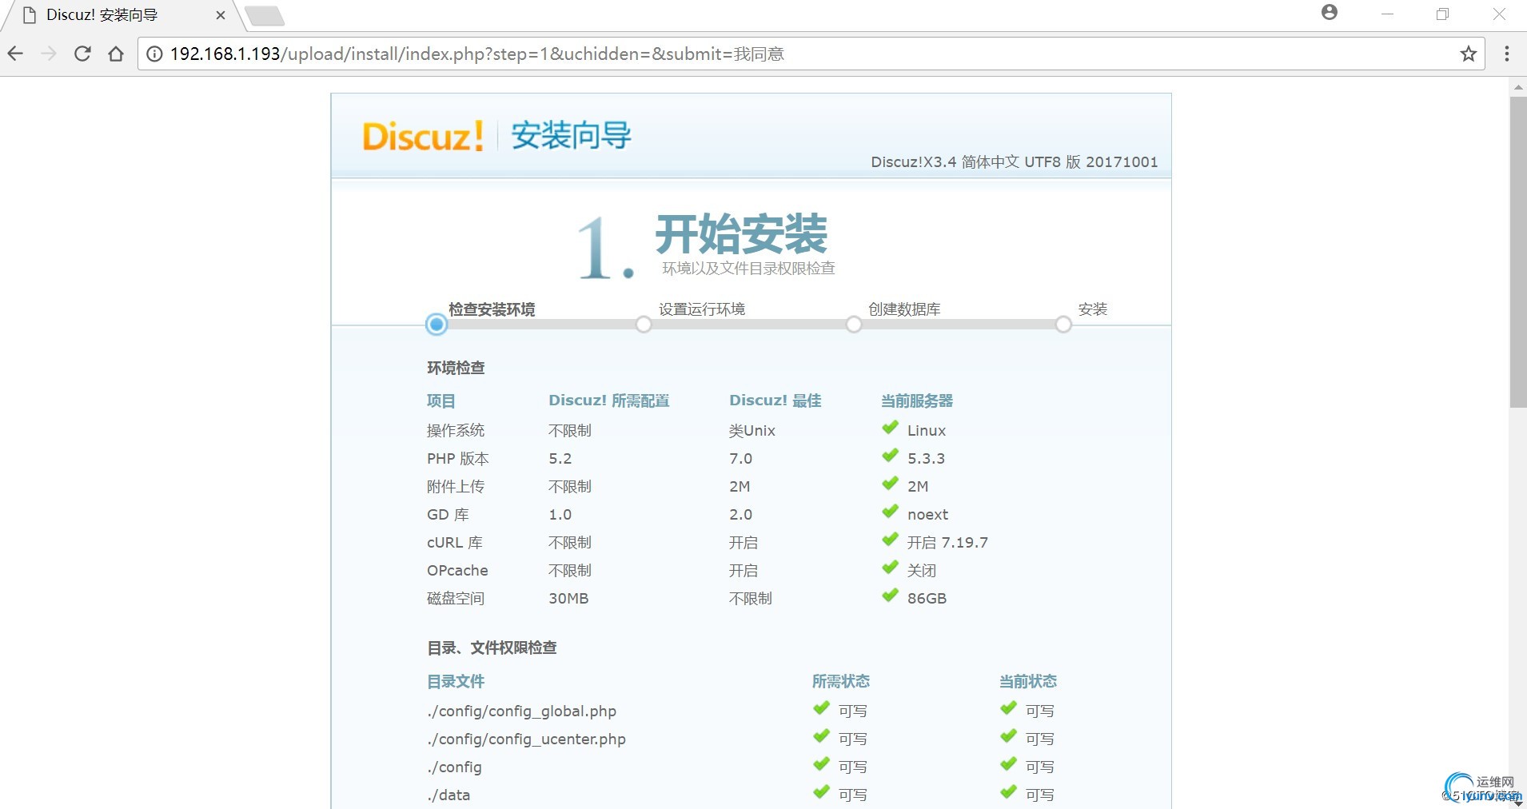Click the green check beside 开启 7.19.7
Image resolution: width=1527 pixels, height=809 pixels.
pyautogui.click(x=890, y=540)
